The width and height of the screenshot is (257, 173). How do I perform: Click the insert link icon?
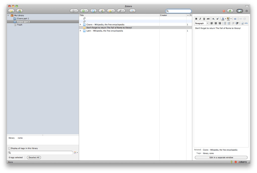(x=241, y=19)
